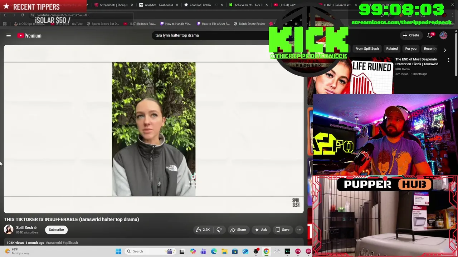Open the YouTube account avatar menu
The image size is (458, 257).
tap(443, 35)
